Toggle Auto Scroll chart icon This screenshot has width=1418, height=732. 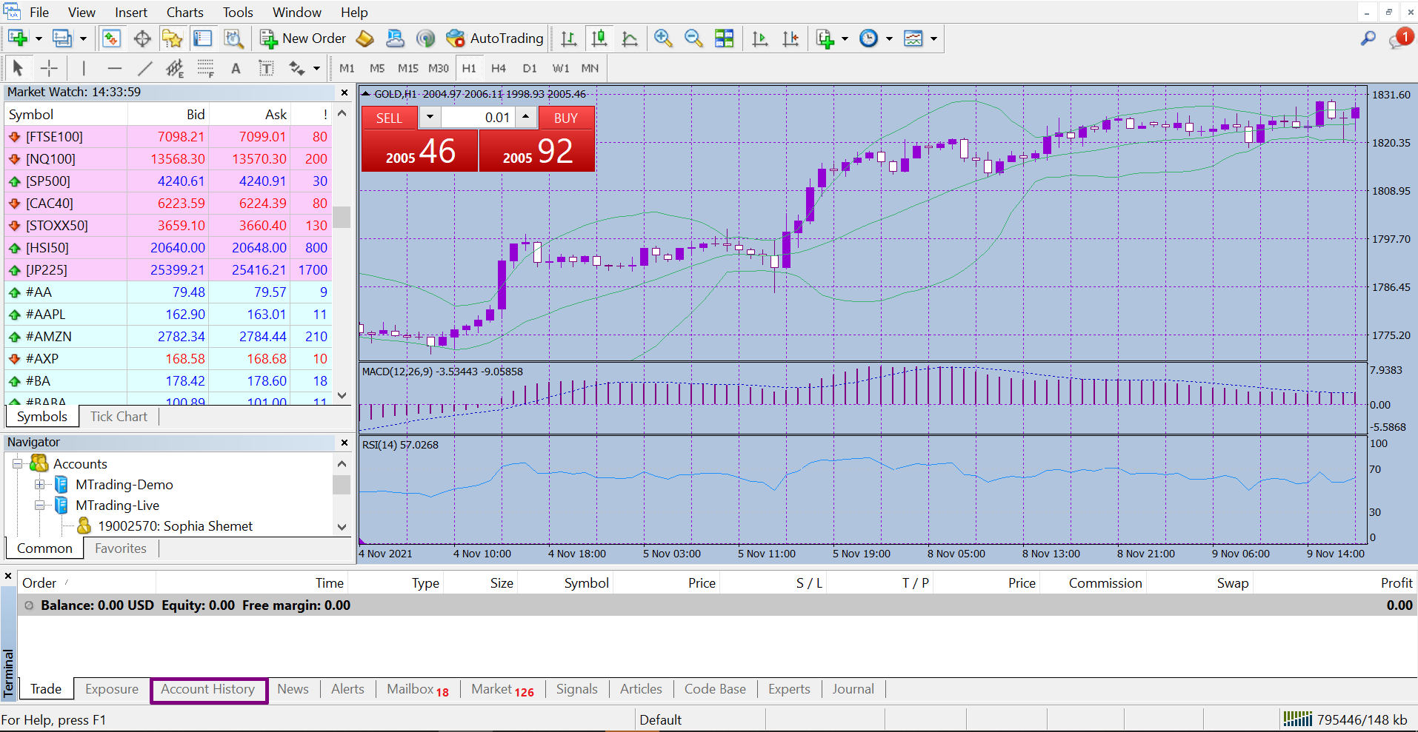[759, 38]
